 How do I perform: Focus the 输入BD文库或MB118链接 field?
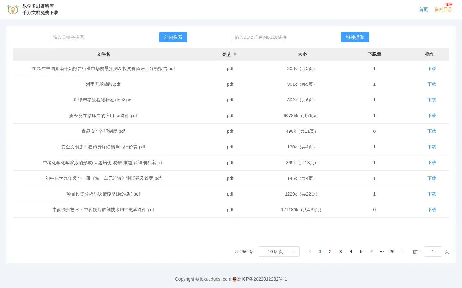pyautogui.click(x=286, y=37)
